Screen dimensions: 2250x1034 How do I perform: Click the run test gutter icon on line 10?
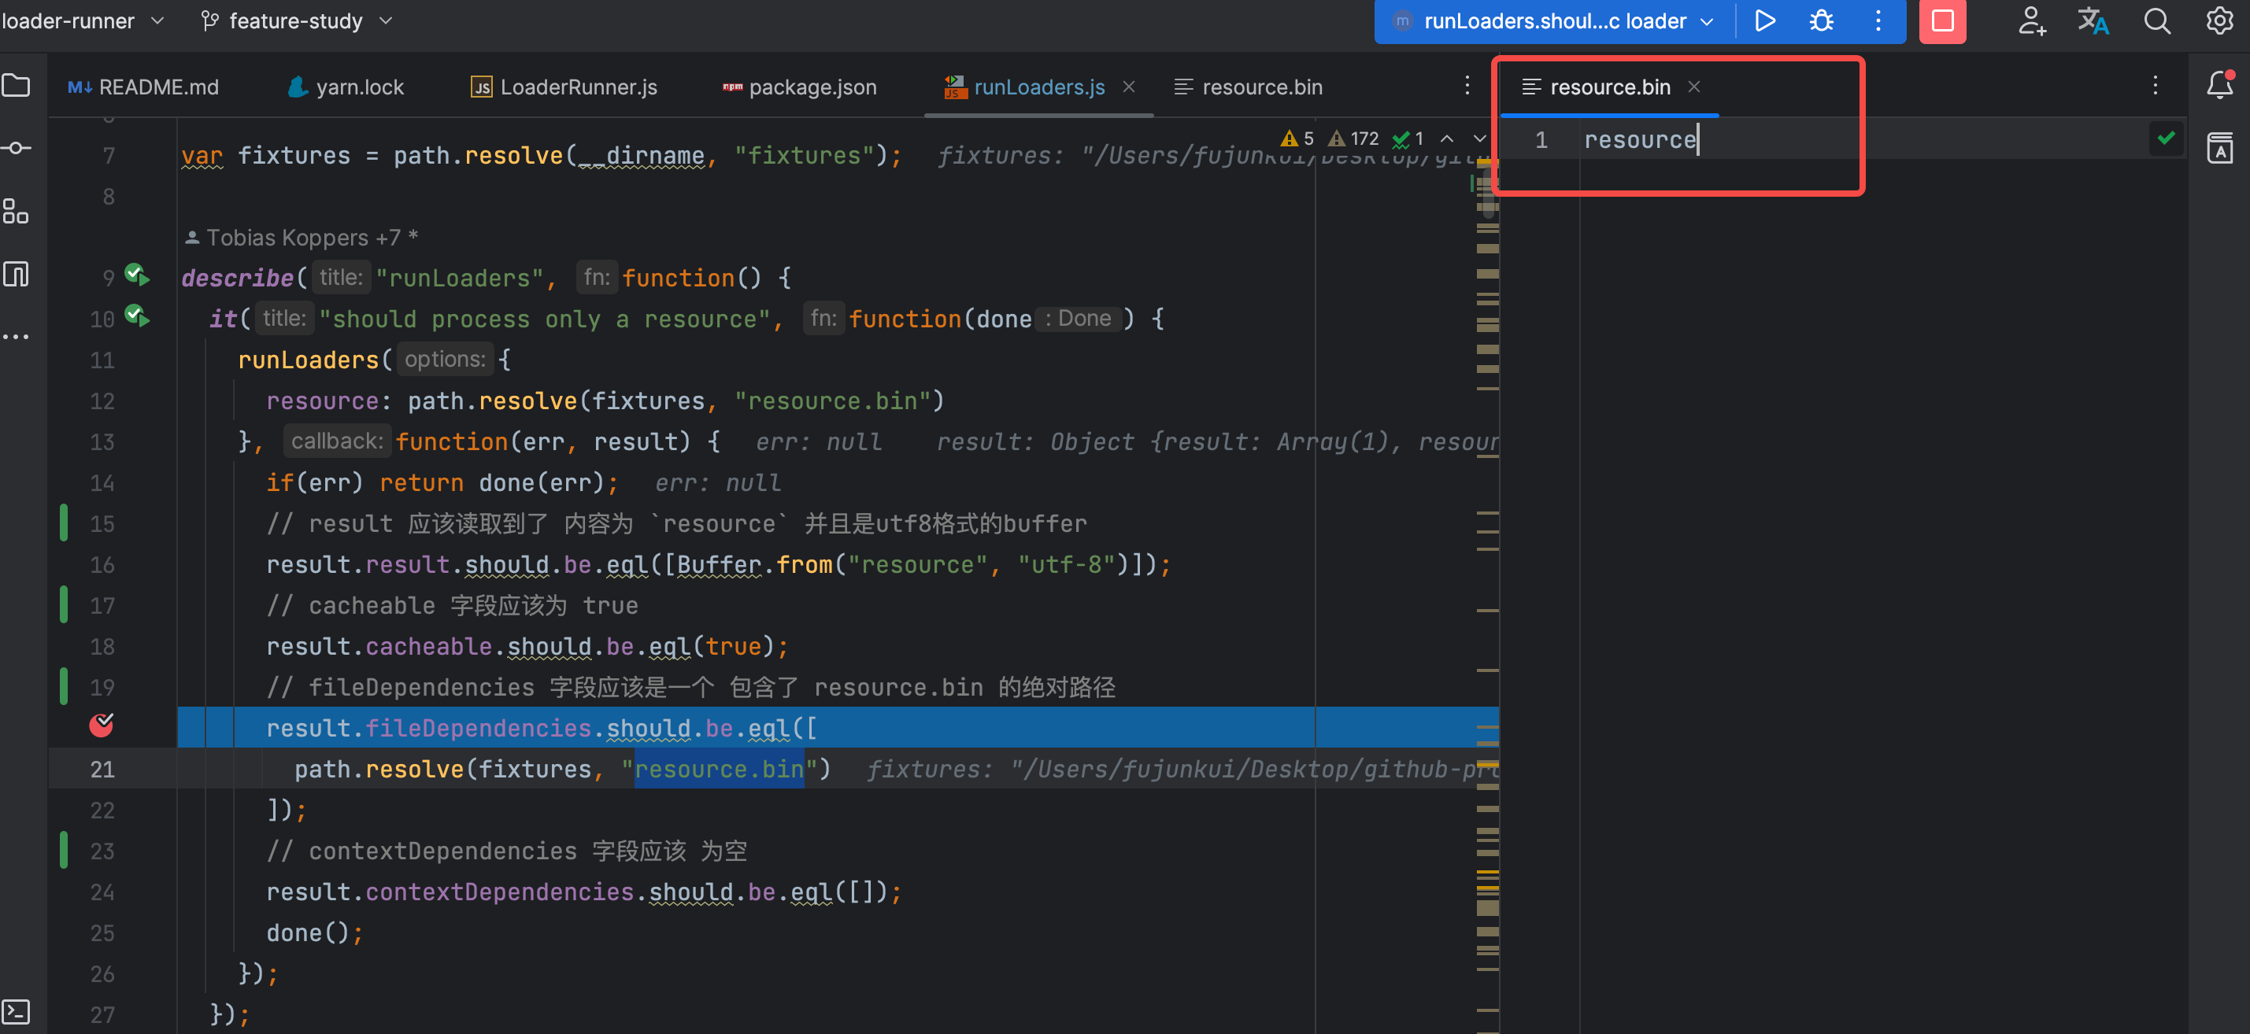pyautogui.click(x=137, y=316)
